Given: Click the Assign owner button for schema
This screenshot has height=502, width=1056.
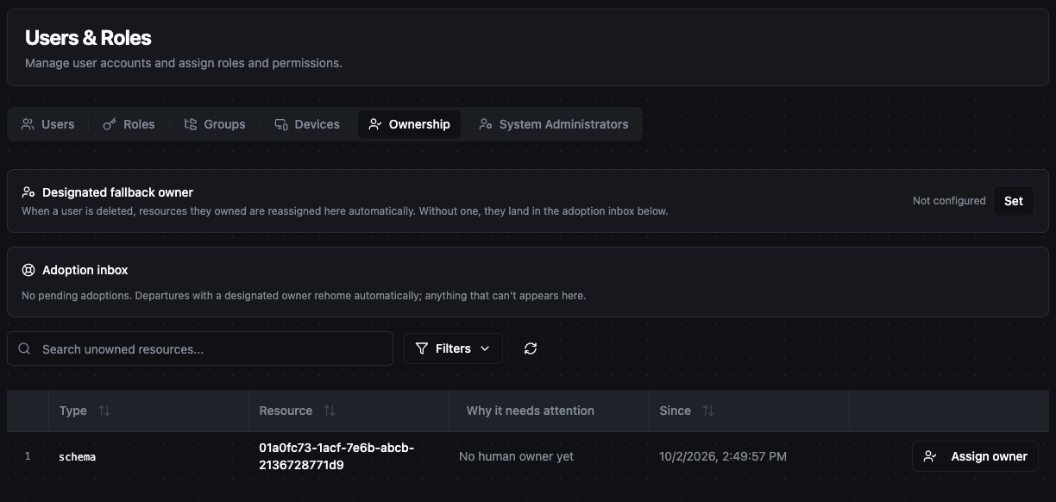Looking at the screenshot, I should pos(975,456).
